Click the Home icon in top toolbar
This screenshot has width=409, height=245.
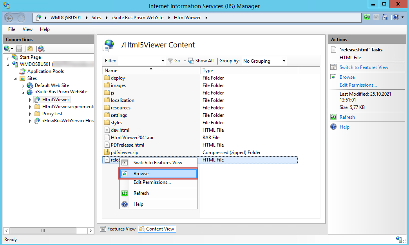(x=385, y=17)
